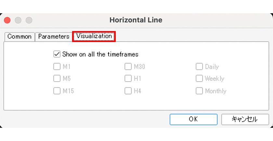Enable the H4 timeframe checkbox
The image size is (273, 141).
pos(128,91)
